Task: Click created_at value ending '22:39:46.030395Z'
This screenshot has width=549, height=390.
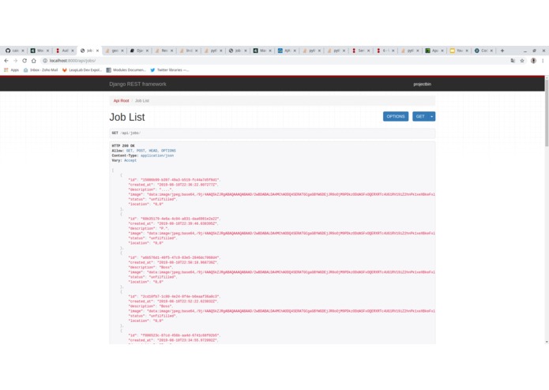Action: point(187,223)
